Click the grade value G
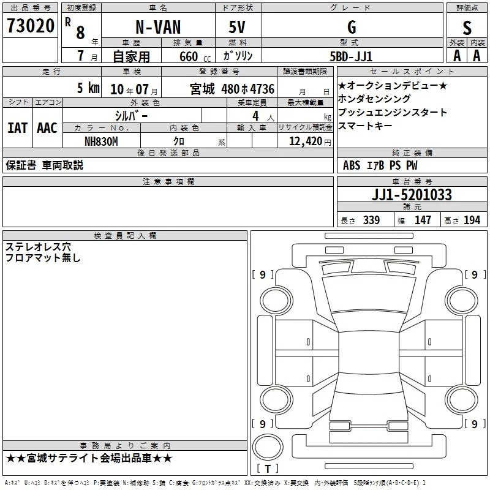Image resolution: width=490 pixels, height=490 pixels. pyautogui.click(x=352, y=27)
